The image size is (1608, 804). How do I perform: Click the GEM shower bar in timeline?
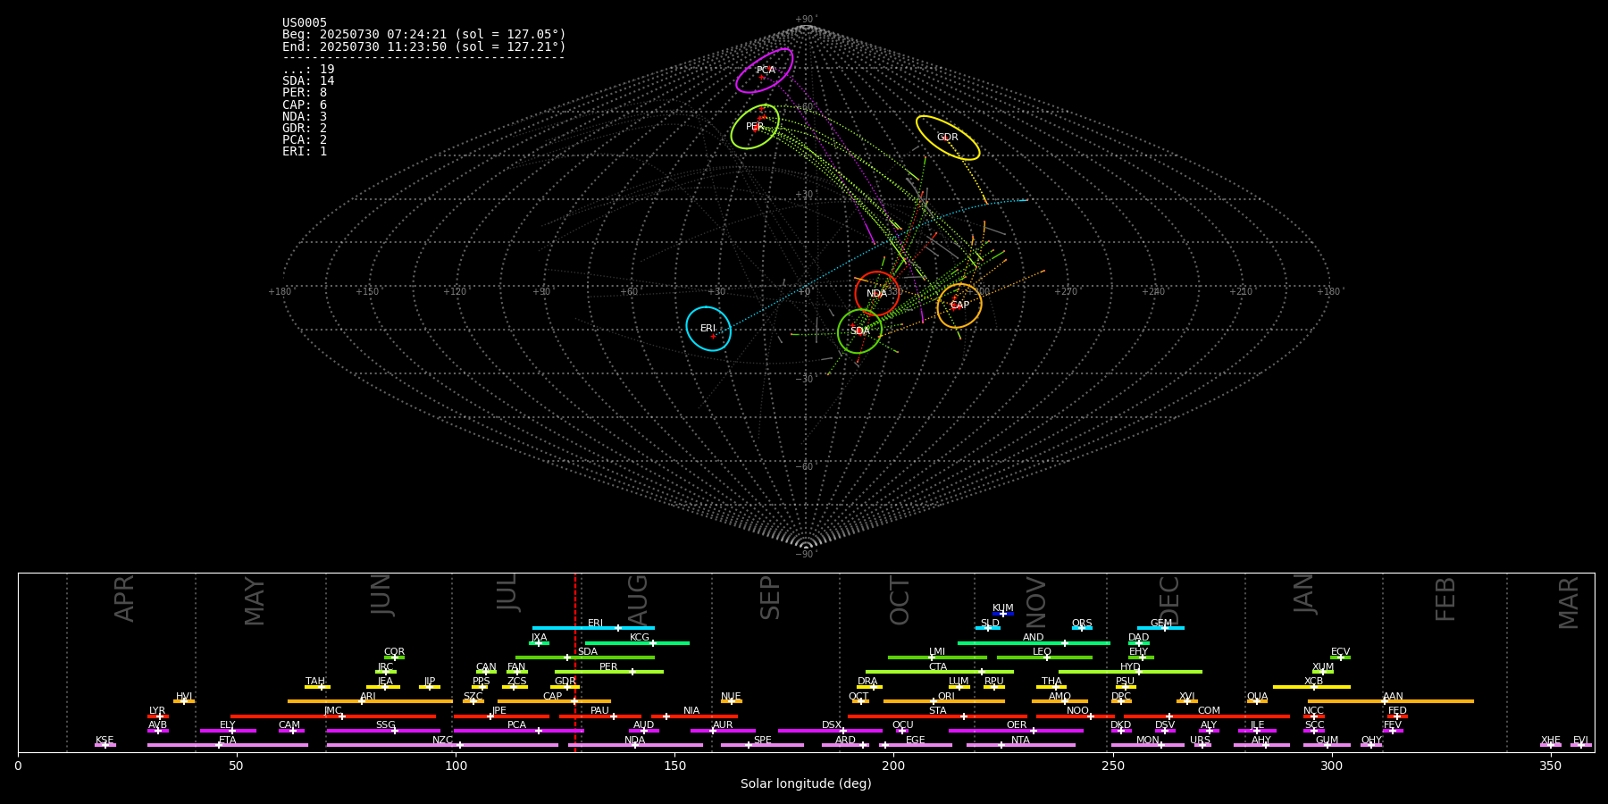pyautogui.click(x=1160, y=628)
